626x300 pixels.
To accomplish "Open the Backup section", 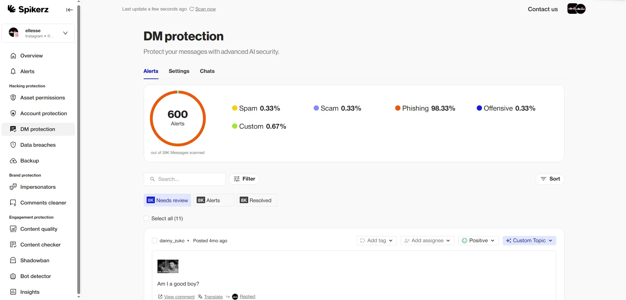I will [29, 161].
